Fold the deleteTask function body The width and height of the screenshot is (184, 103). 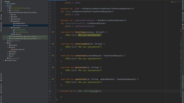coord(56,68)
